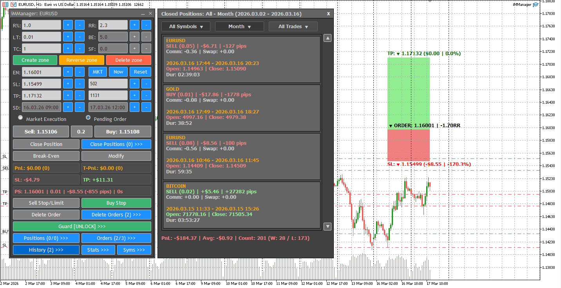This screenshot has height=288, width=561.
Task: Click the down scroll arrow in Closed Positions
Action: point(327,226)
